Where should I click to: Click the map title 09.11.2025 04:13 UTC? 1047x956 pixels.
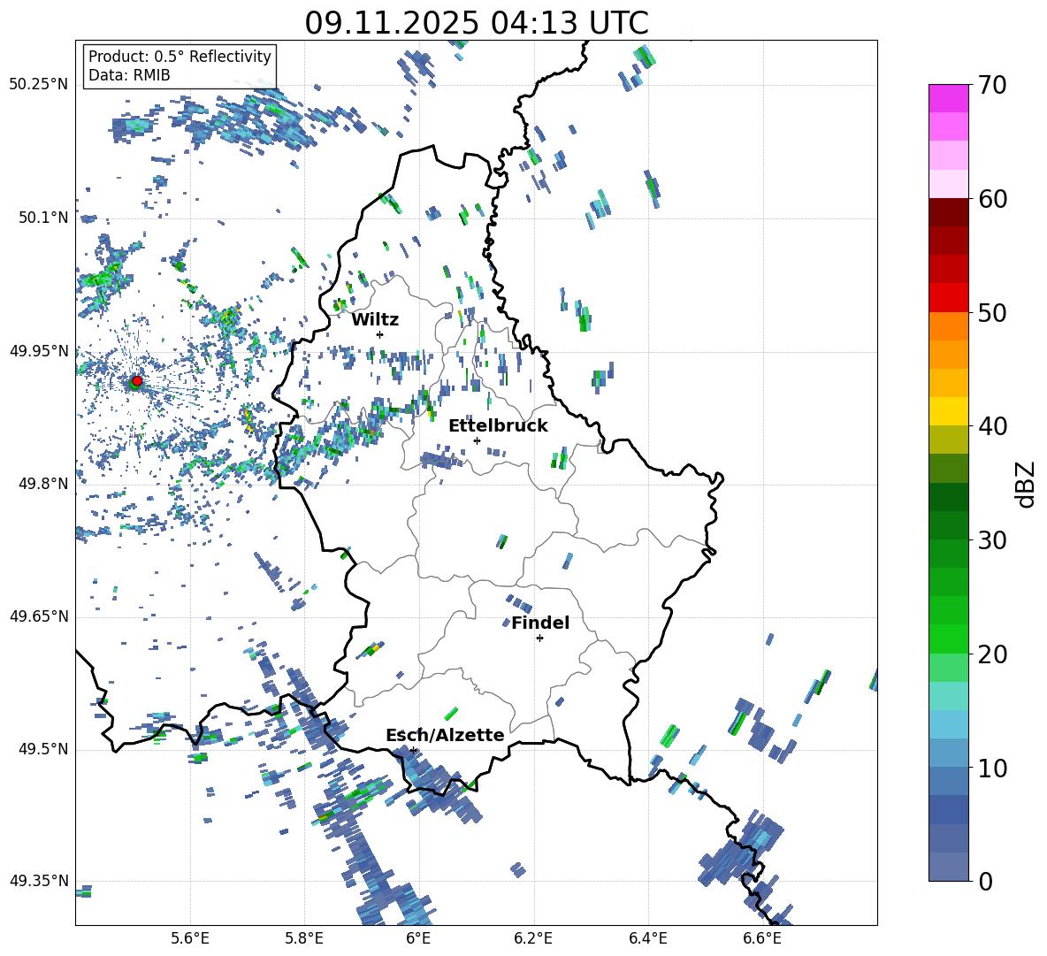(x=477, y=23)
